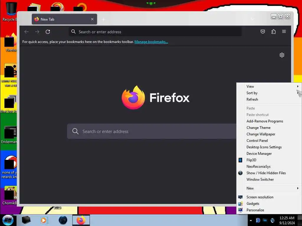Click the Flip3D menu icon
The height and width of the screenshot is (226, 302).
click(x=240, y=160)
